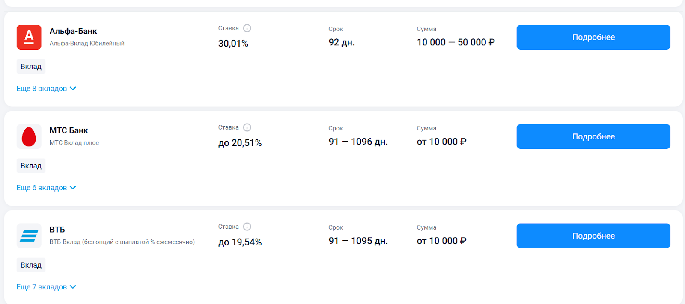This screenshot has height=304, width=685.
Task: Open rate info icon for МТС Банк
Action: [x=247, y=127]
